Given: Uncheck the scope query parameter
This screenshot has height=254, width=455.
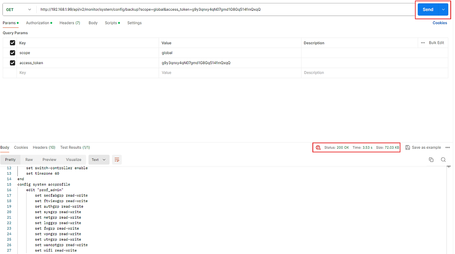Looking at the screenshot, I should (12, 53).
